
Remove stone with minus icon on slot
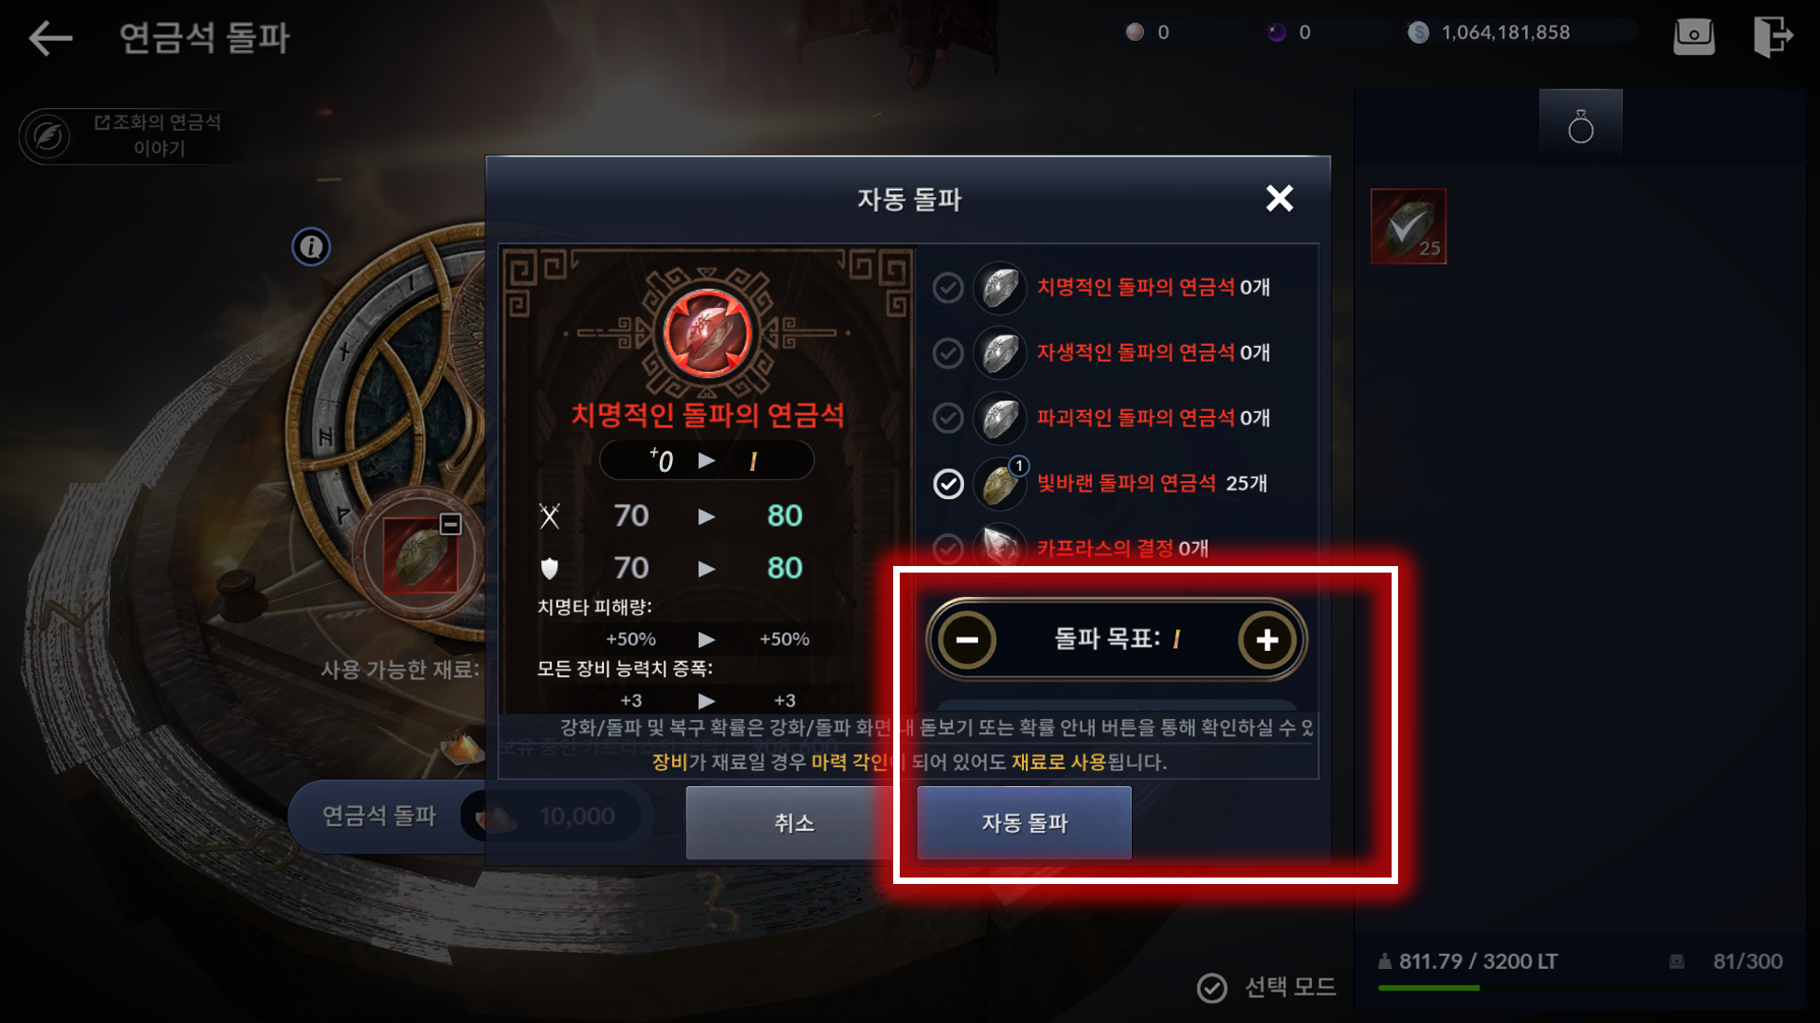(x=450, y=524)
